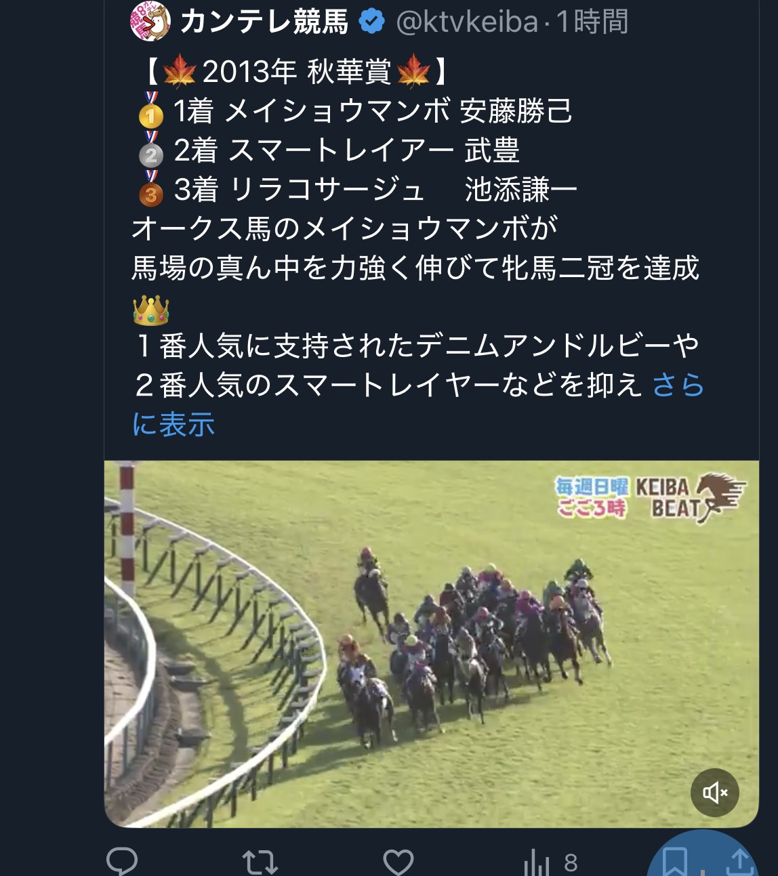The image size is (778, 876).
Task: Tap the 1時間 timestamp
Action: tap(592, 22)
